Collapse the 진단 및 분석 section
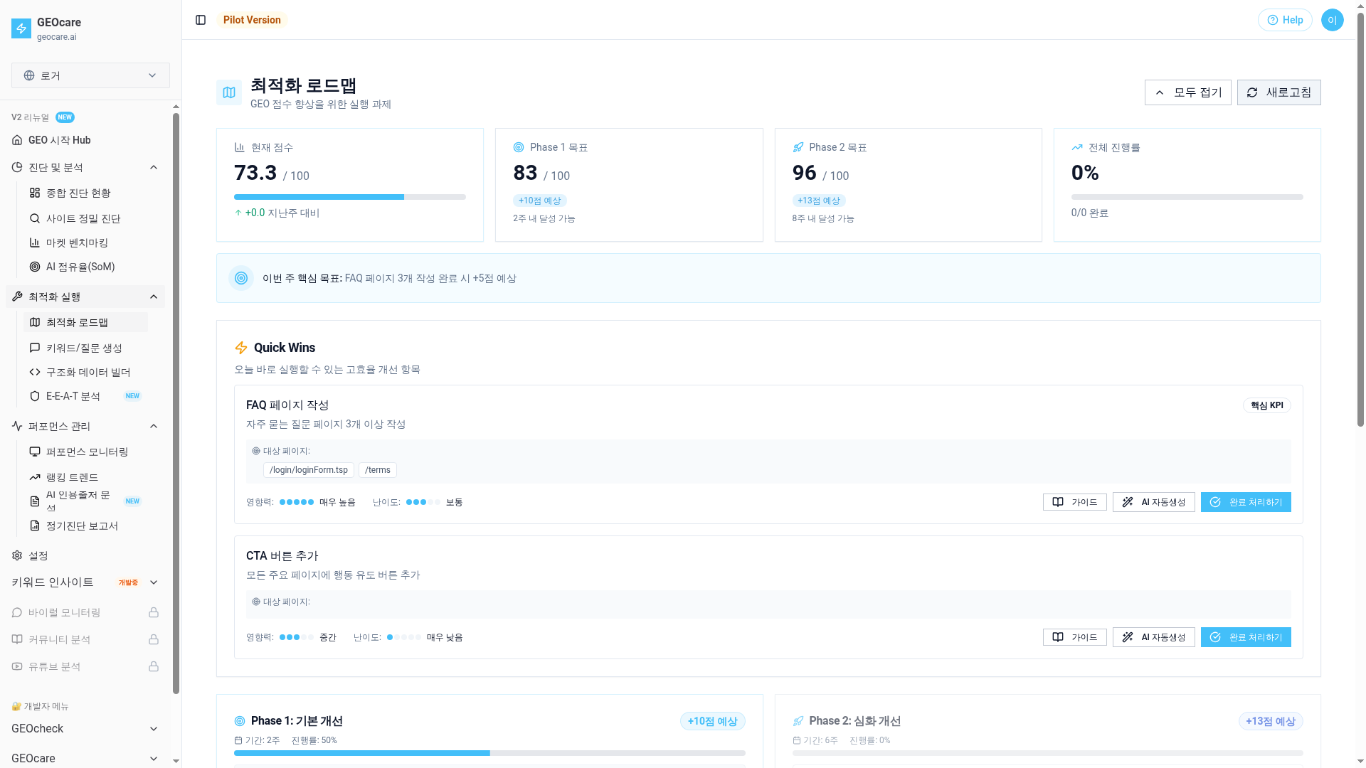 click(x=154, y=167)
